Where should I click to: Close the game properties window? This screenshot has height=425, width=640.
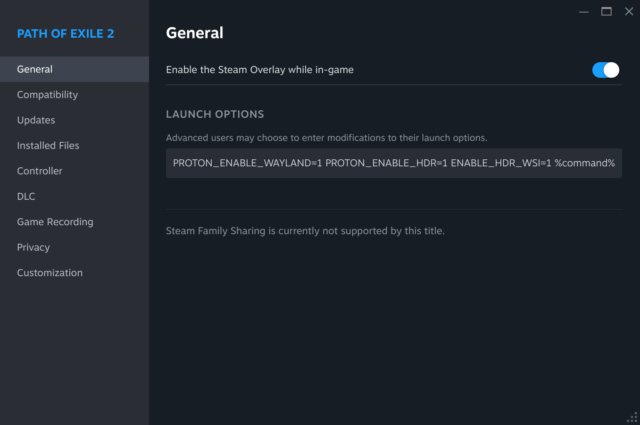[x=629, y=12]
